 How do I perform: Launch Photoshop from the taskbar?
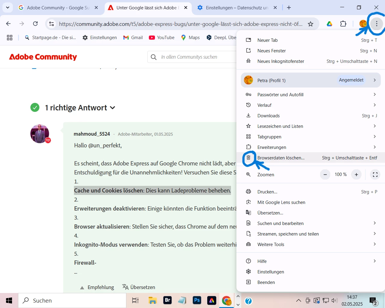click(x=197, y=300)
